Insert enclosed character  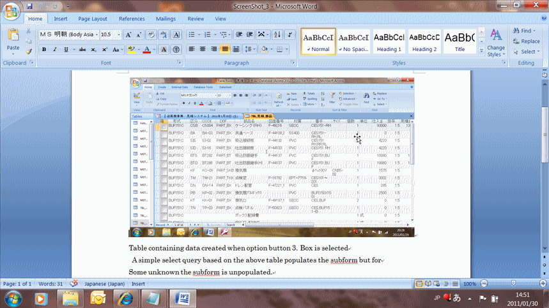[x=176, y=50]
